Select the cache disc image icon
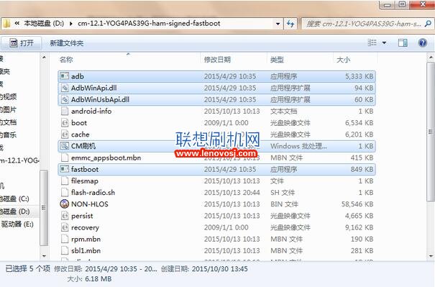Viewport: 435px width, 287px height. tap(65, 135)
